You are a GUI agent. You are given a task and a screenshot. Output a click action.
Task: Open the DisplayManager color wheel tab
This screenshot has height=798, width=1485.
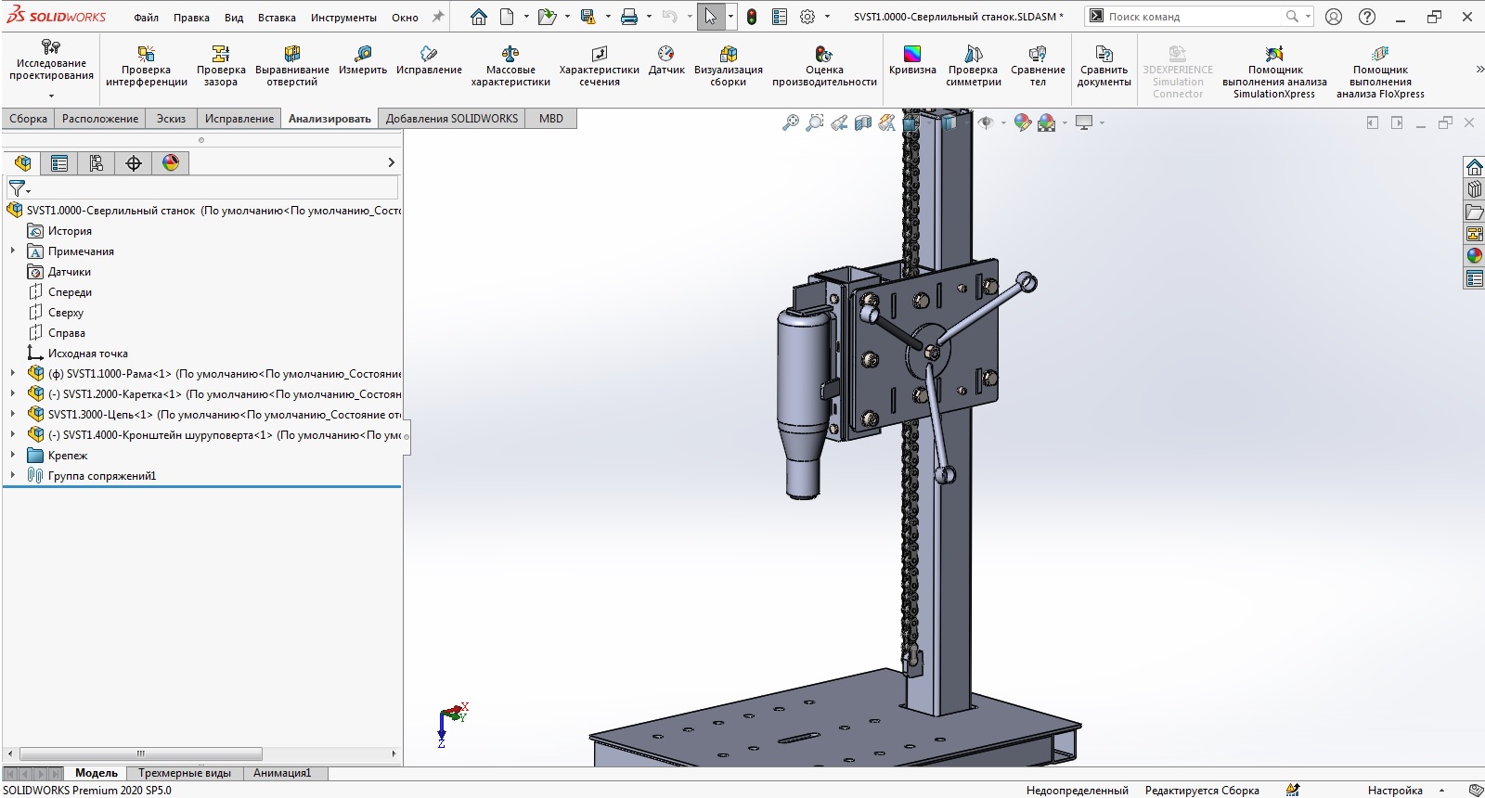171,163
